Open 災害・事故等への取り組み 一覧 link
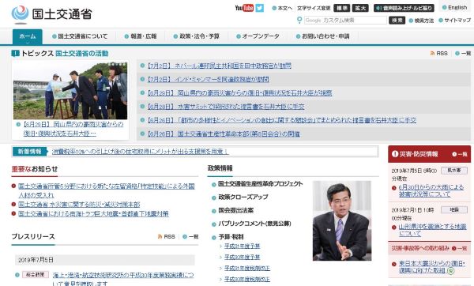Screen dimensions: 474x286 (x=460, y=248)
